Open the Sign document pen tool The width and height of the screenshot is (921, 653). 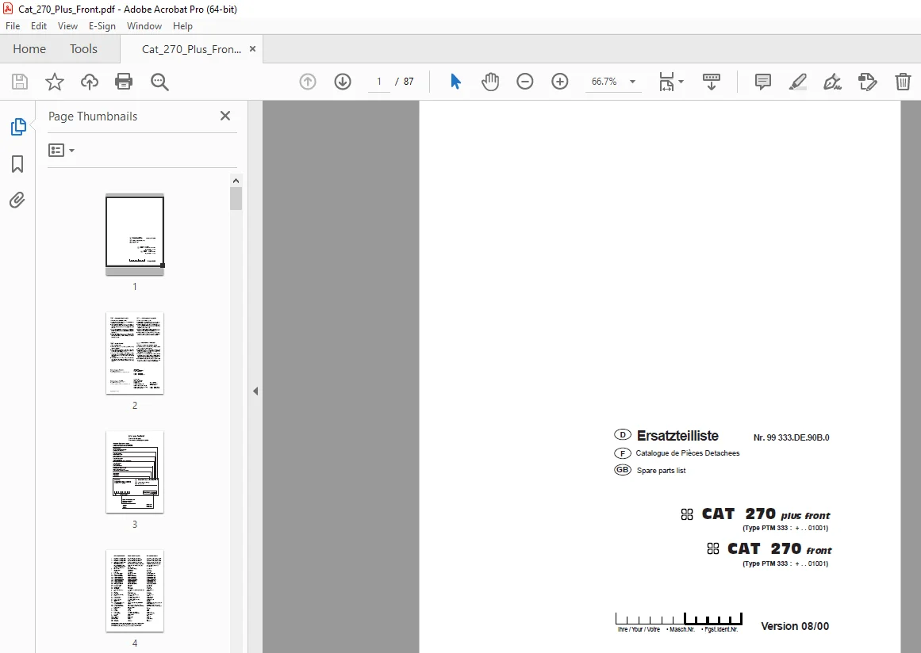[x=832, y=82]
